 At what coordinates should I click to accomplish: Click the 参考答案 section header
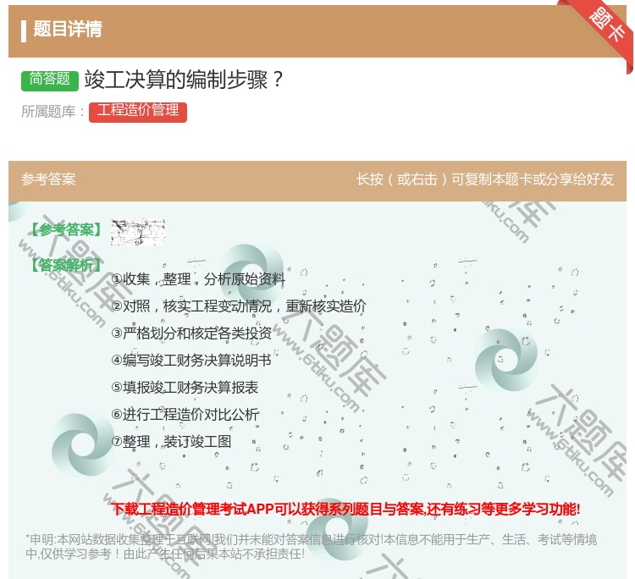(x=48, y=179)
